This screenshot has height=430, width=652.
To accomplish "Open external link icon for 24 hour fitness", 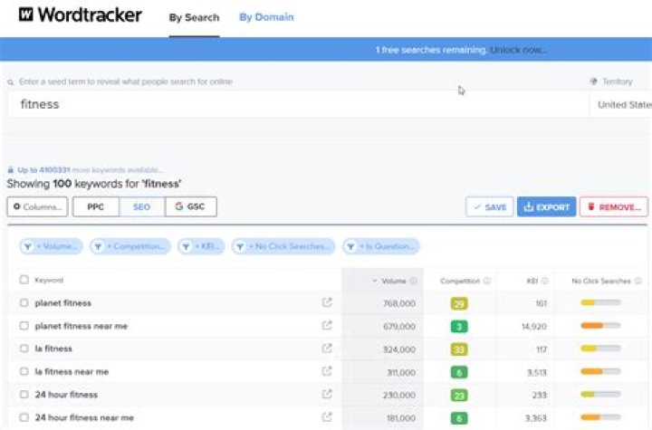I will pos(327,394).
